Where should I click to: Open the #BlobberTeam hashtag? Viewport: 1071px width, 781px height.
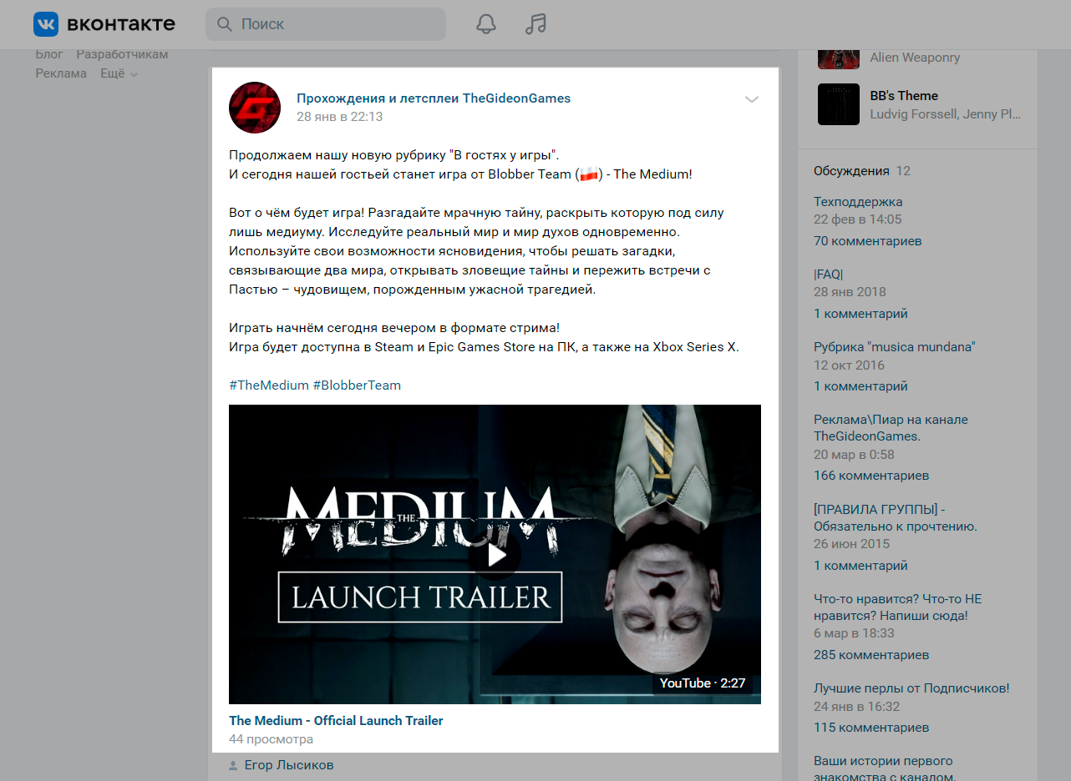click(x=357, y=385)
